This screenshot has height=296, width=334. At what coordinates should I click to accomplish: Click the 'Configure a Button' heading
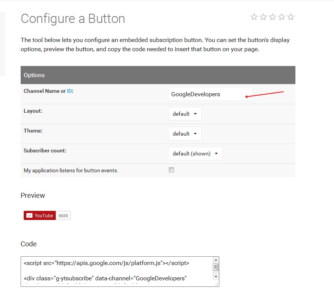click(73, 19)
